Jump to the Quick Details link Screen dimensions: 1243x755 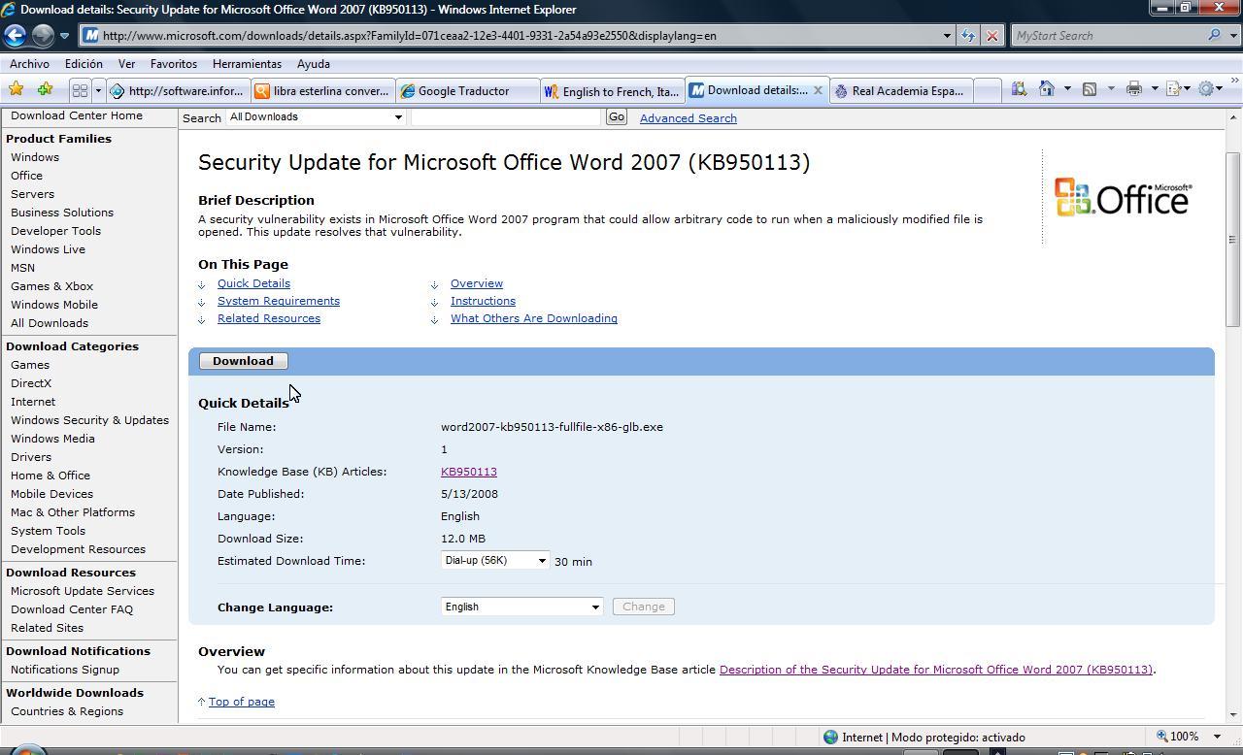pyautogui.click(x=253, y=283)
